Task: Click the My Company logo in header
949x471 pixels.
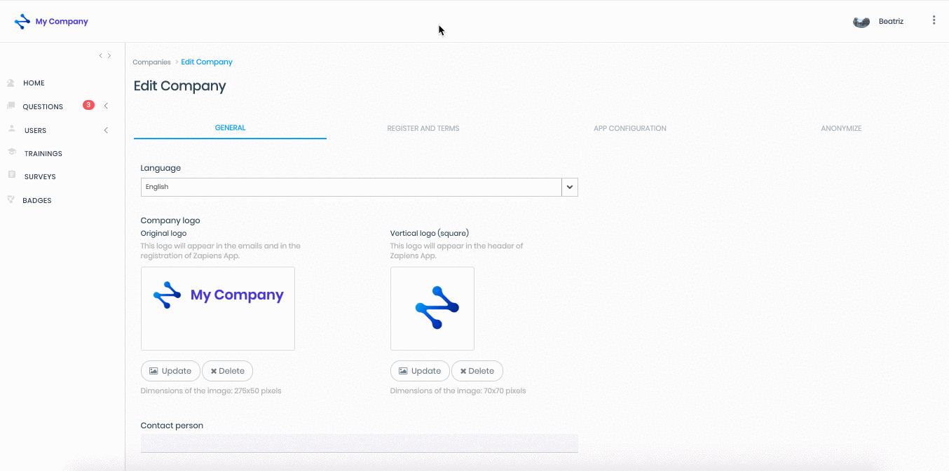Action: 51,22
